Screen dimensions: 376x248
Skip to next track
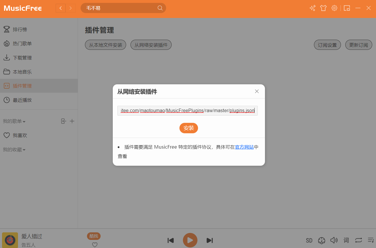point(210,240)
